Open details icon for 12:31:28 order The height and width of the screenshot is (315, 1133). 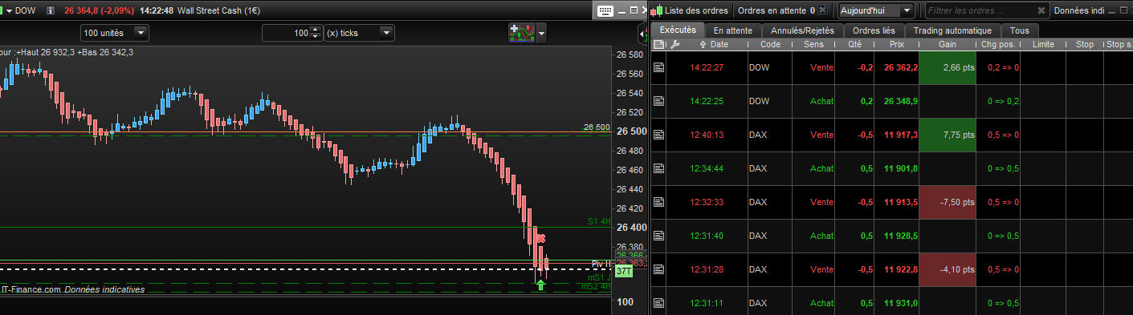tap(658, 269)
